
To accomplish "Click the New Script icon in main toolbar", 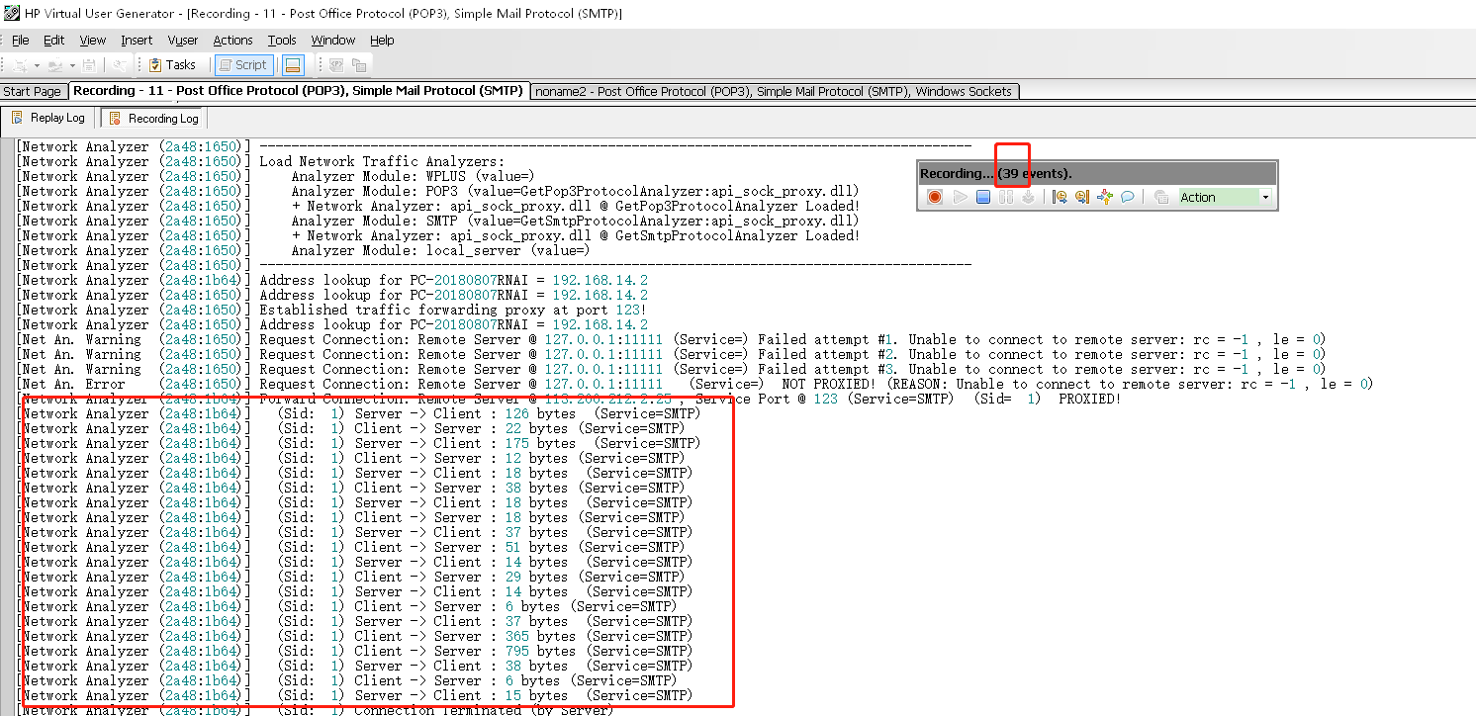I will pos(20,65).
